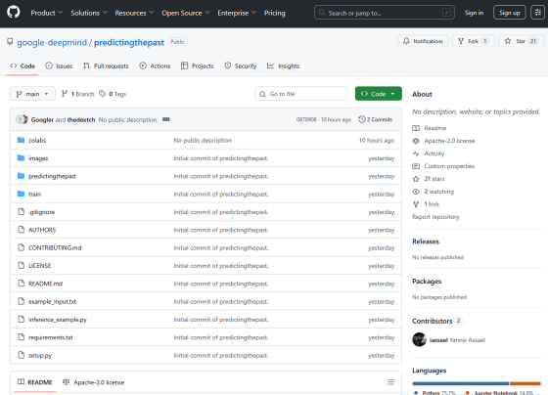Click the 2 Commits link
Image resolution: width=548 pixels, height=395 pixels.
click(376, 119)
